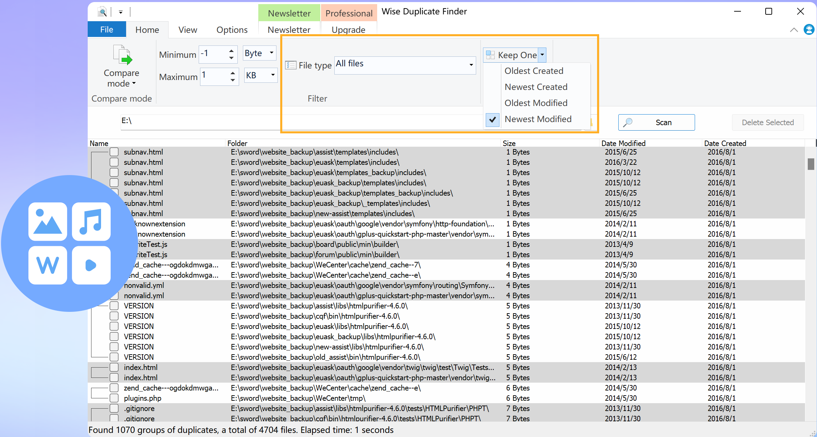Select Oldest Modified option

tap(536, 103)
